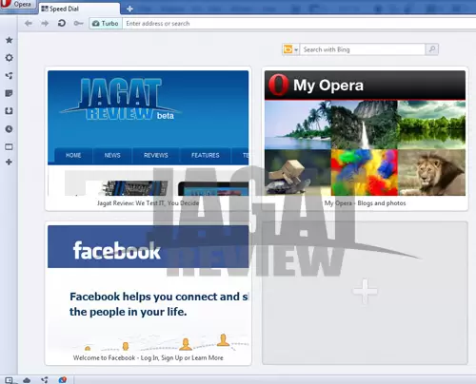Viewport: 476px width, 384px height.
Task: Click the Search with Bing field
Action: [363, 49]
